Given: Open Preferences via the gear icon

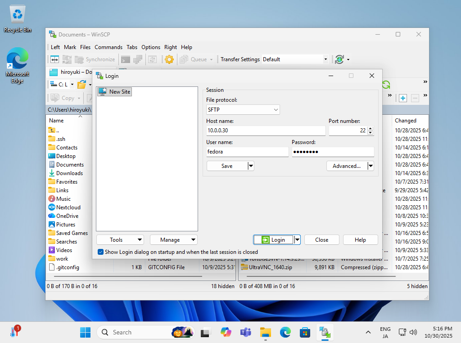Looking at the screenshot, I should pos(169,59).
